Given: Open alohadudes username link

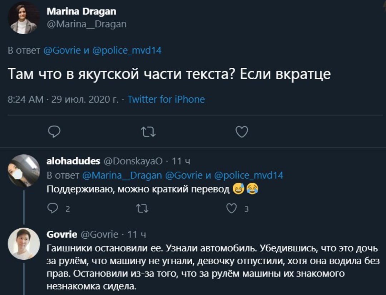Looking at the screenshot, I should coord(74,161).
